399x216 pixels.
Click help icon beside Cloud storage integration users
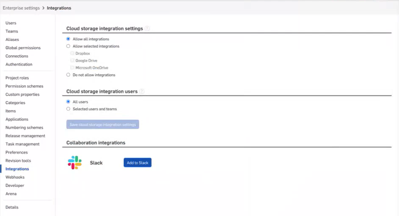point(142,92)
